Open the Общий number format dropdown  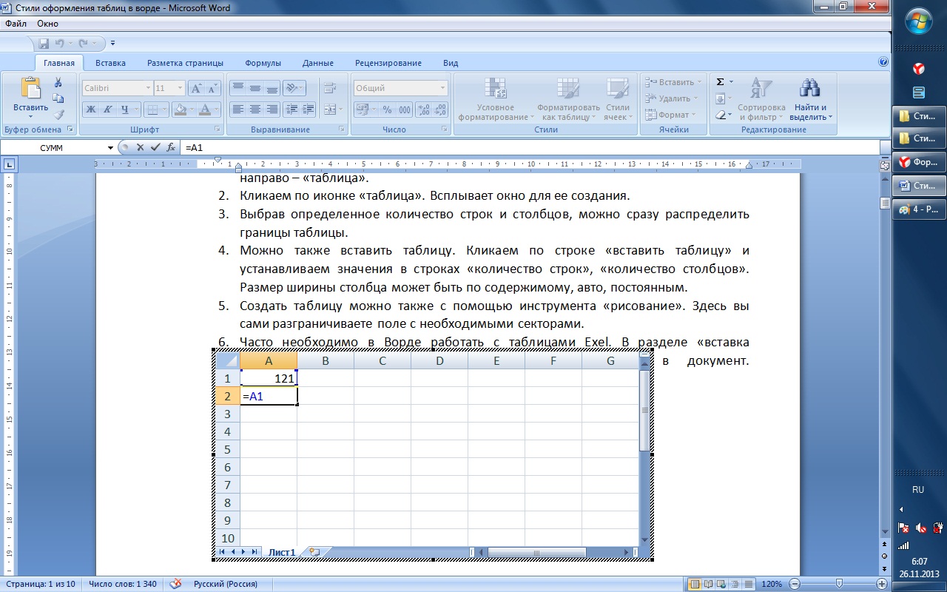443,88
